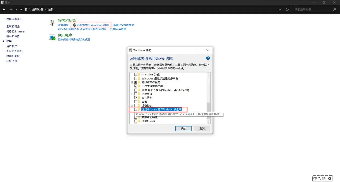The height and width of the screenshot is (182, 340).
Task: Expand the 设备锁定 tree node
Action: point(132,105)
